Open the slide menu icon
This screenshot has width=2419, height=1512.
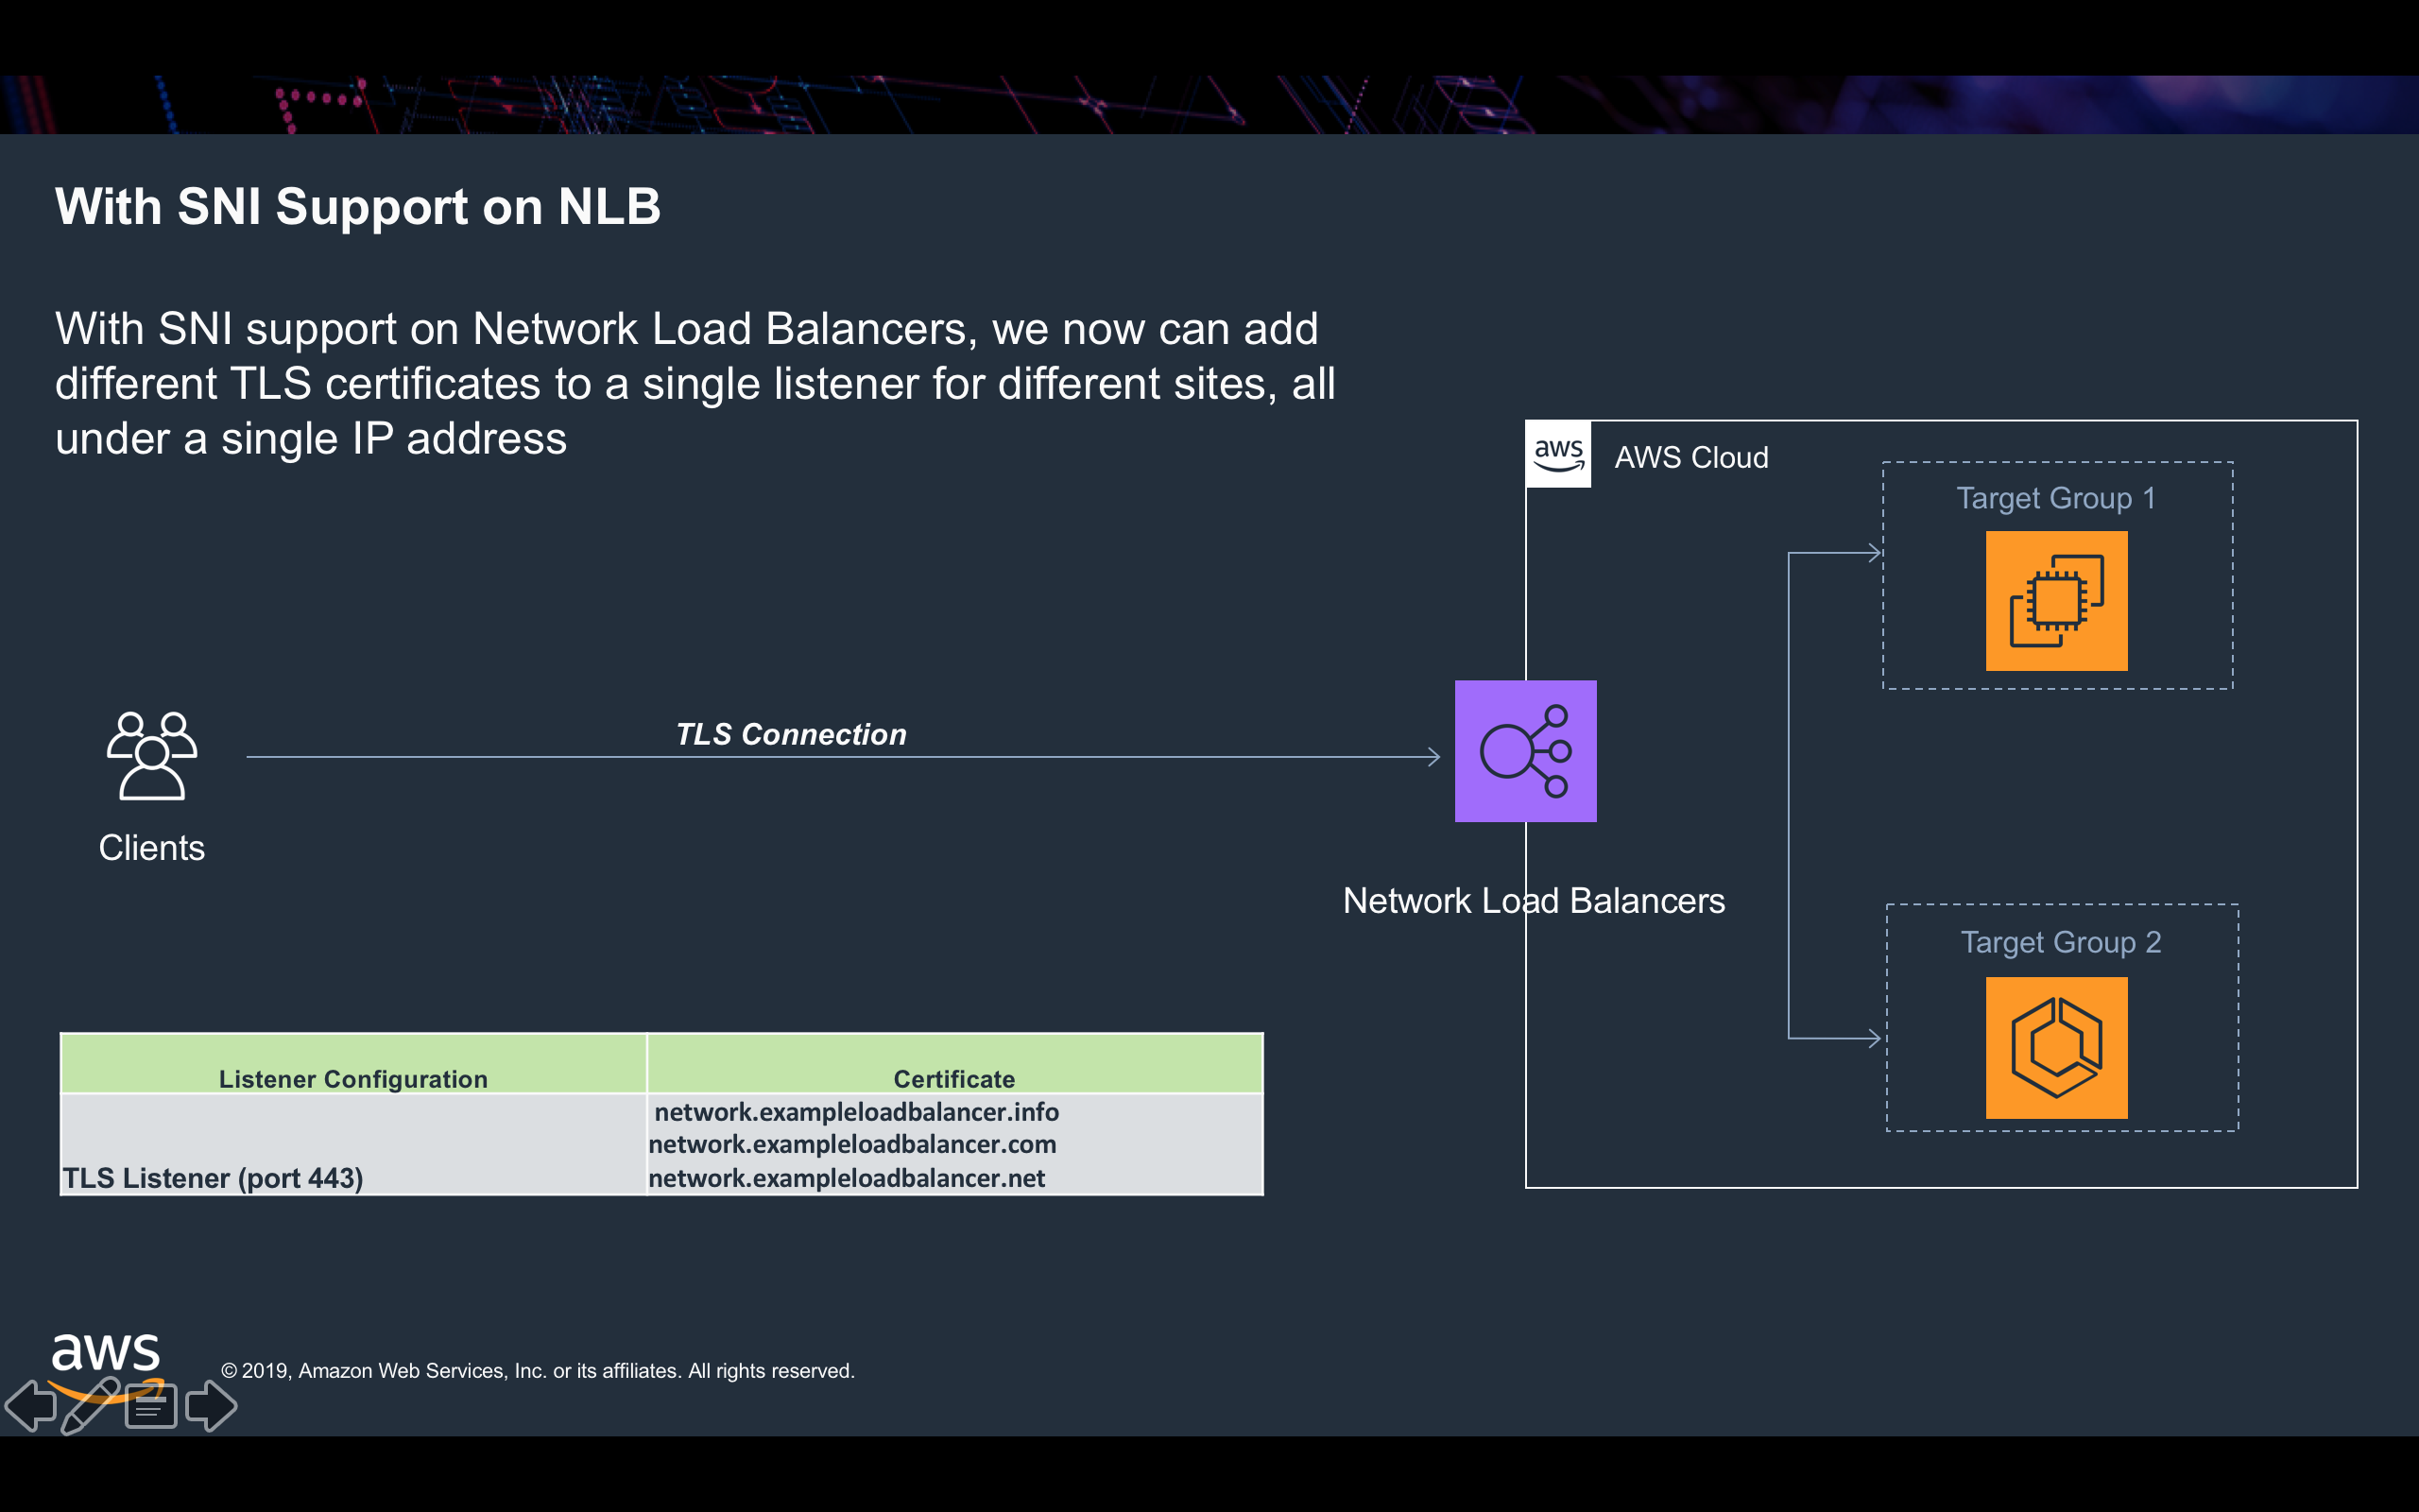151,1406
